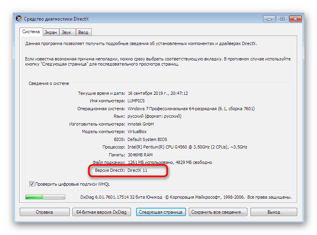Viewport: 317px width, 235px height.
Task: Maximize the DirectX diagnostic window
Action: pos(282,19)
